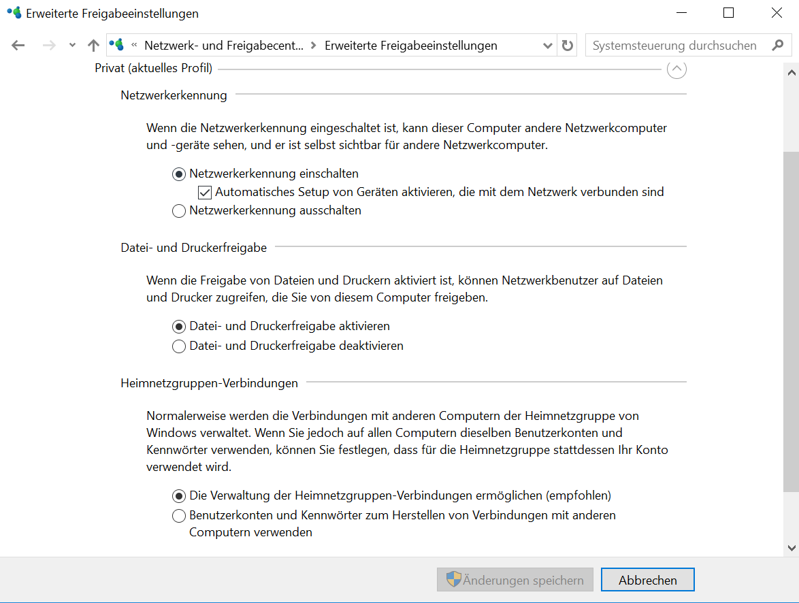
Task: Uncheck Automatisches Setup von Geräten aktivieren
Action: pos(205,192)
